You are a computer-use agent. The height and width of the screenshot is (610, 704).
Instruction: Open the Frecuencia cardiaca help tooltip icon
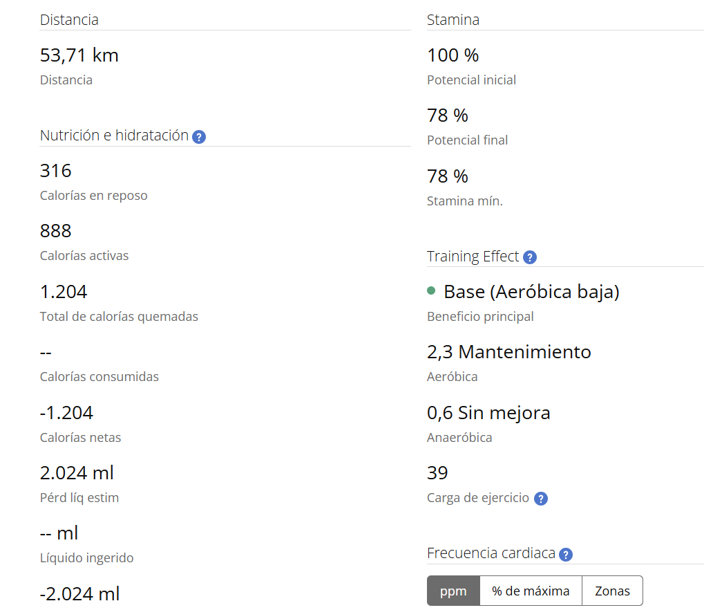[x=566, y=554]
